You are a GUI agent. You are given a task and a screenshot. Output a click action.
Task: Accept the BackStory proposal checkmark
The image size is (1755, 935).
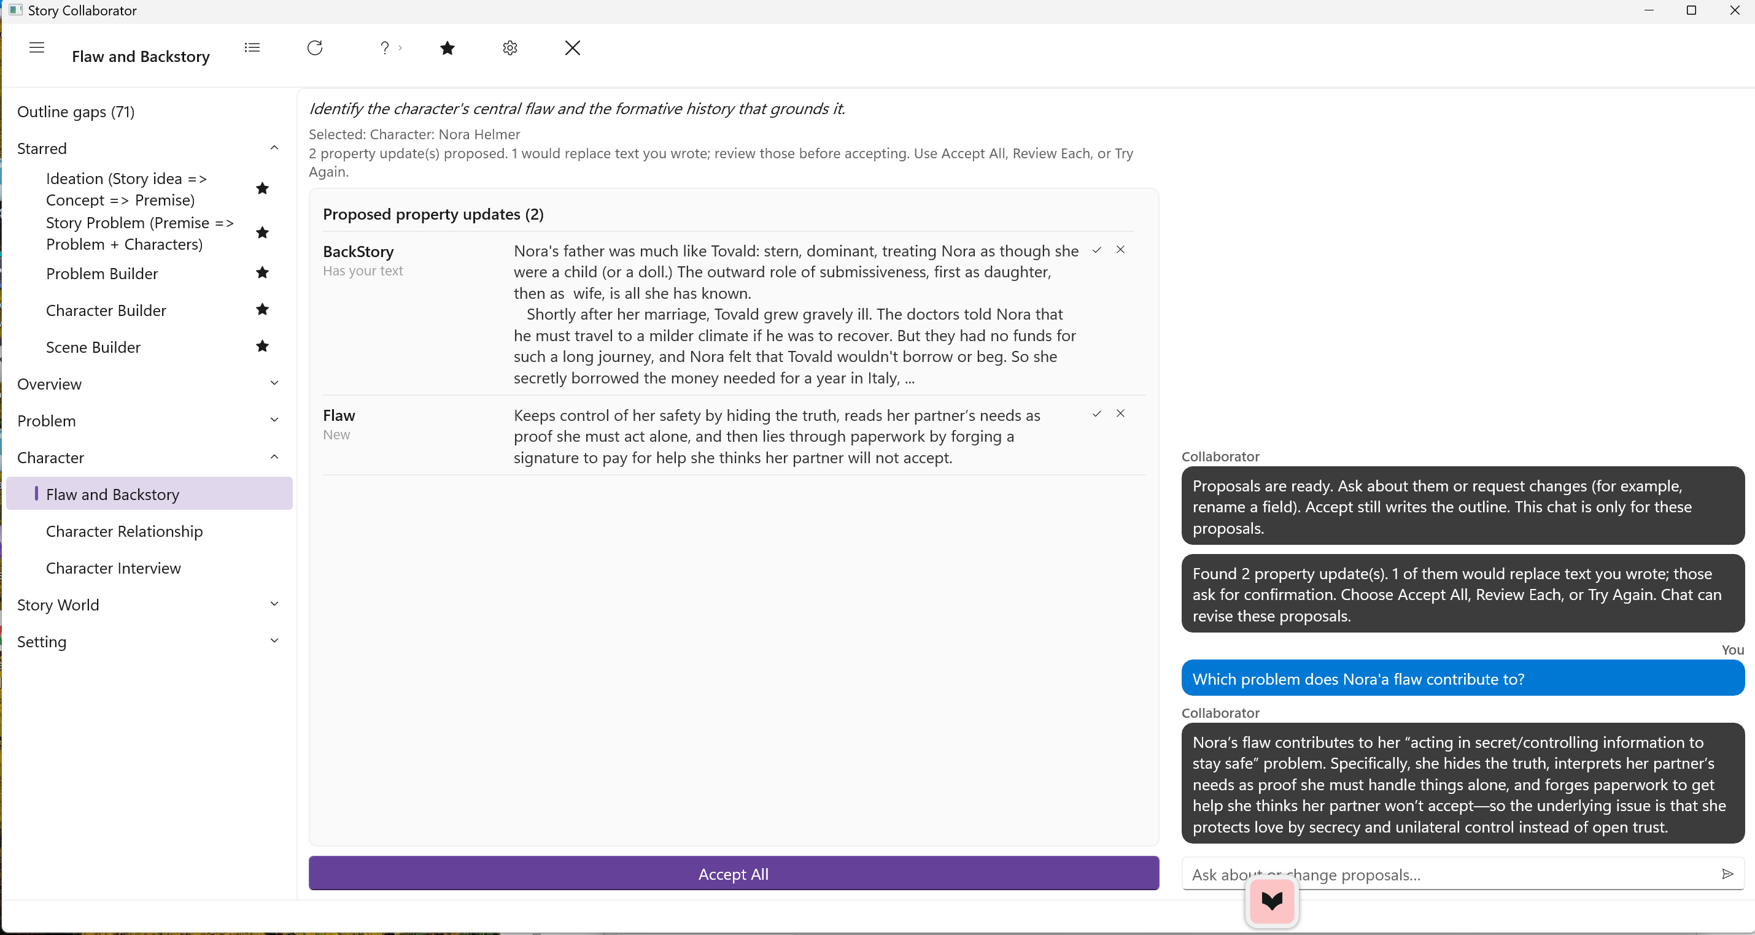coord(1097,250)
